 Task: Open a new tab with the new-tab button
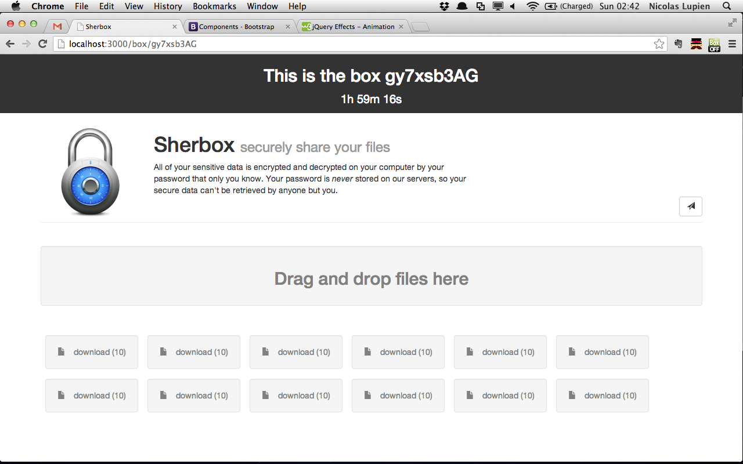coord(420,27)
